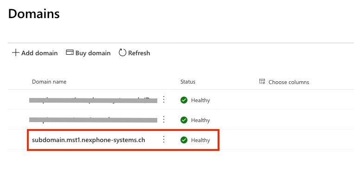
Task: Click the Add domain button
Action: pyautogui.click(x=35, y=53)
